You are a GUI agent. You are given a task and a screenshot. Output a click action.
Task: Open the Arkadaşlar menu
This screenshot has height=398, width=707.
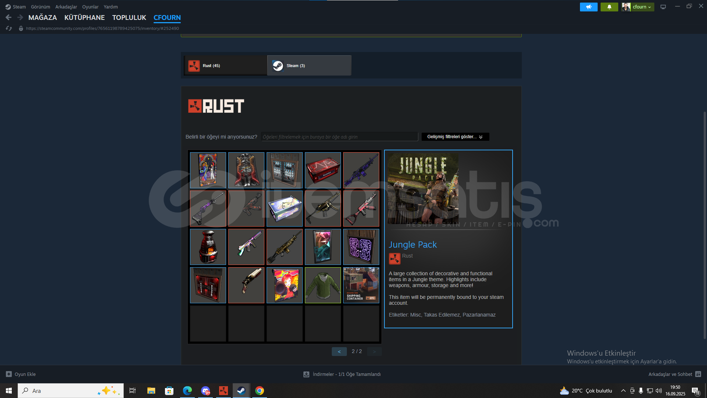pos(66,7)
